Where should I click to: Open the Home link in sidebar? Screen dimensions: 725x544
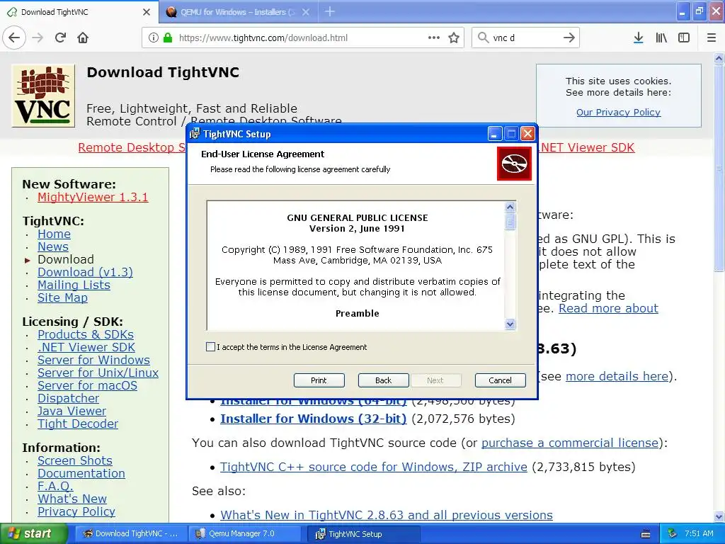pos(54,234)
